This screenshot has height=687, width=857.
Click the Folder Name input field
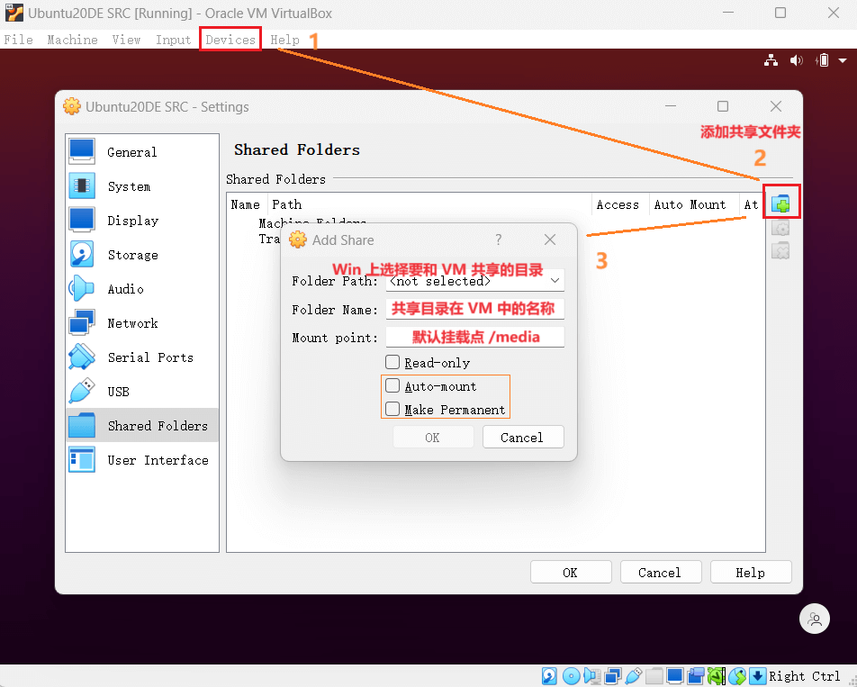tap(474, 309)
